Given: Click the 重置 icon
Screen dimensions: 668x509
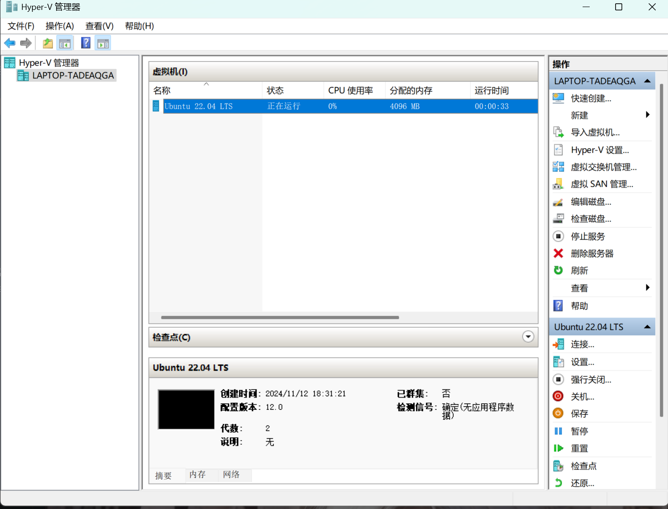Looking at the screenshot, I should pyautogui.click(x=558, y=448).
